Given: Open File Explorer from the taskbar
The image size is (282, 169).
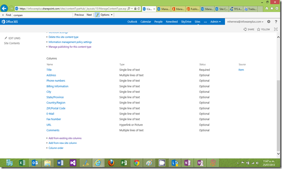Looking at the screenshot, I should [48, 163].
